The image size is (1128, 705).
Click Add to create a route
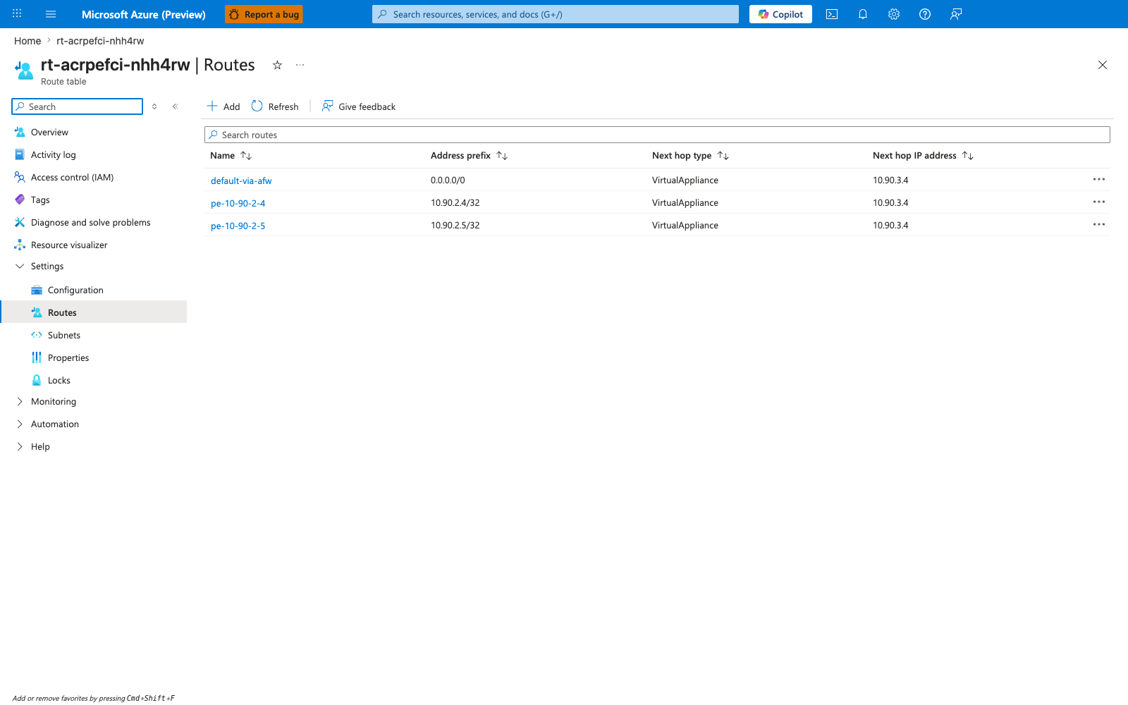tap(223, 106)
